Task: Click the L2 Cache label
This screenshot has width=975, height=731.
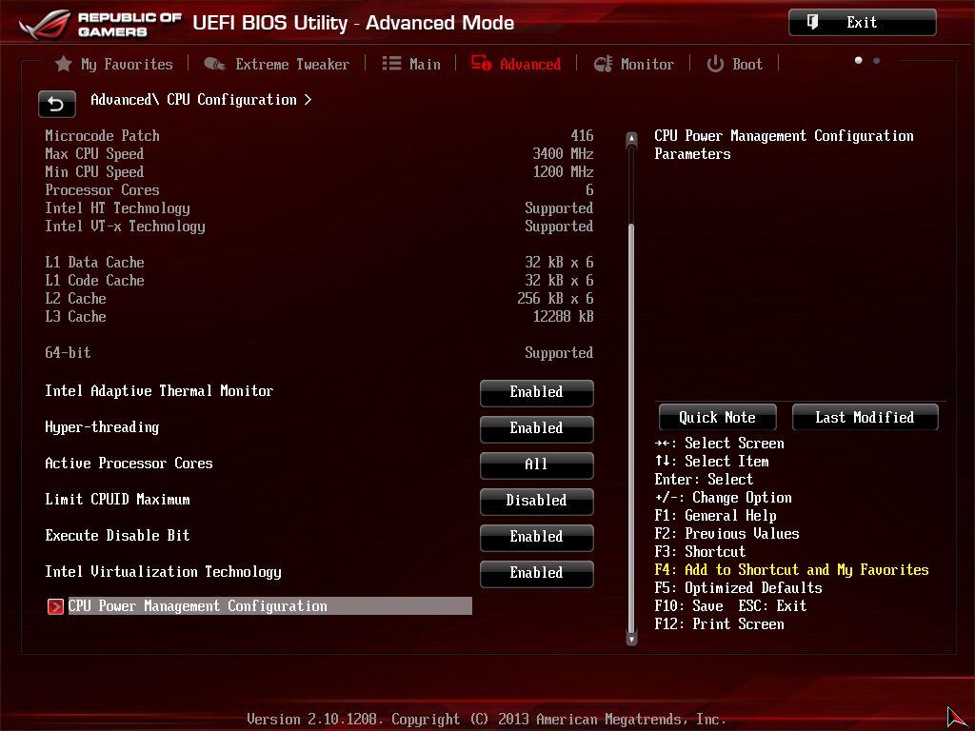Action: [75, 298]
